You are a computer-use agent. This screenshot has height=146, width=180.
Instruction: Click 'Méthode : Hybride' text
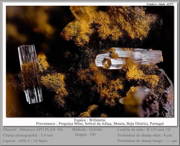click(87, 129)
